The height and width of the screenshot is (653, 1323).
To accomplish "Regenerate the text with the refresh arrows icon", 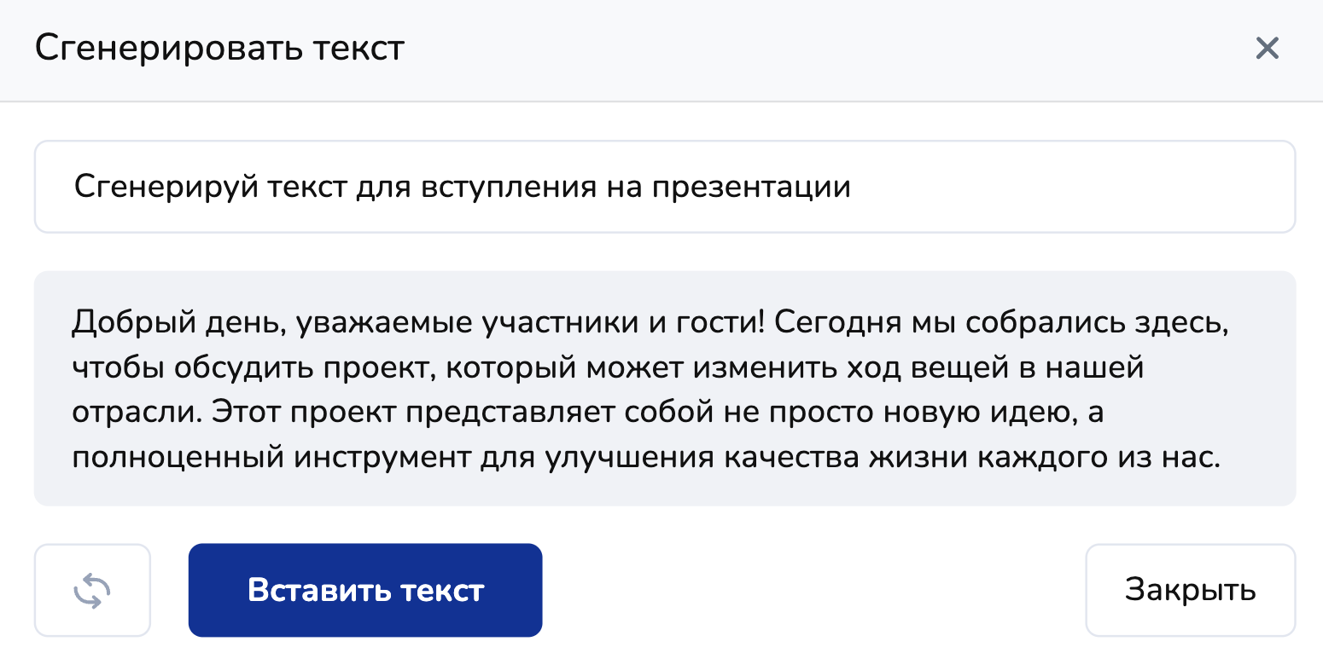I will 92,591.
